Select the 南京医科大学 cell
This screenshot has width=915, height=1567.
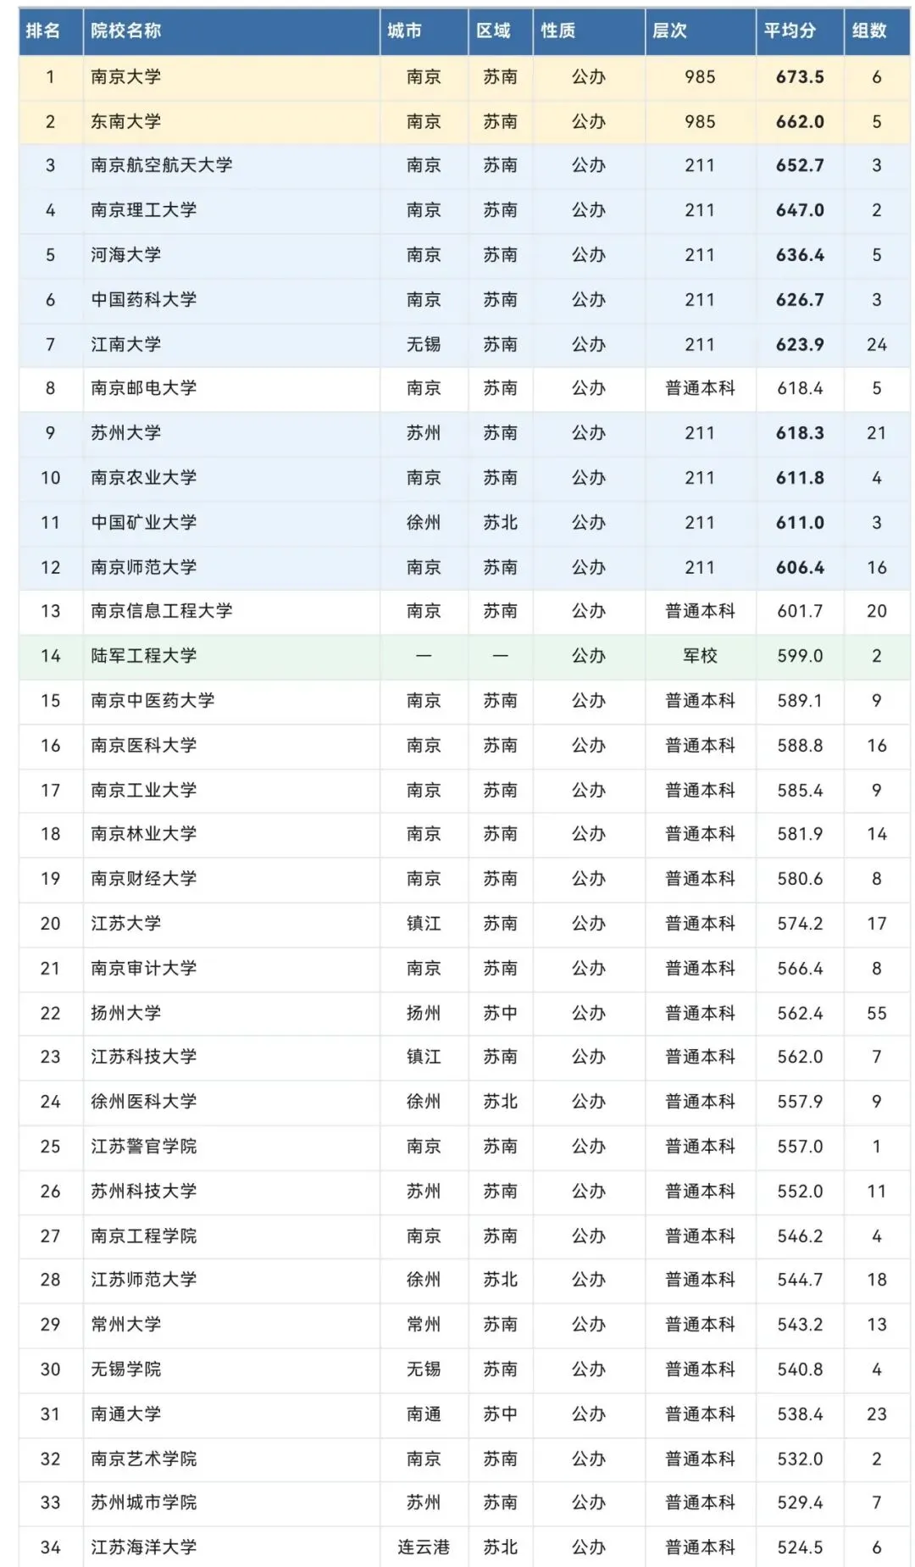(x=231, y=747)
